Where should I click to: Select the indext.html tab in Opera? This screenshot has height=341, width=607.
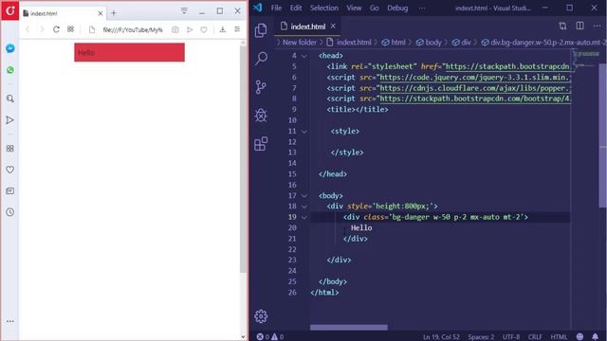62,13
